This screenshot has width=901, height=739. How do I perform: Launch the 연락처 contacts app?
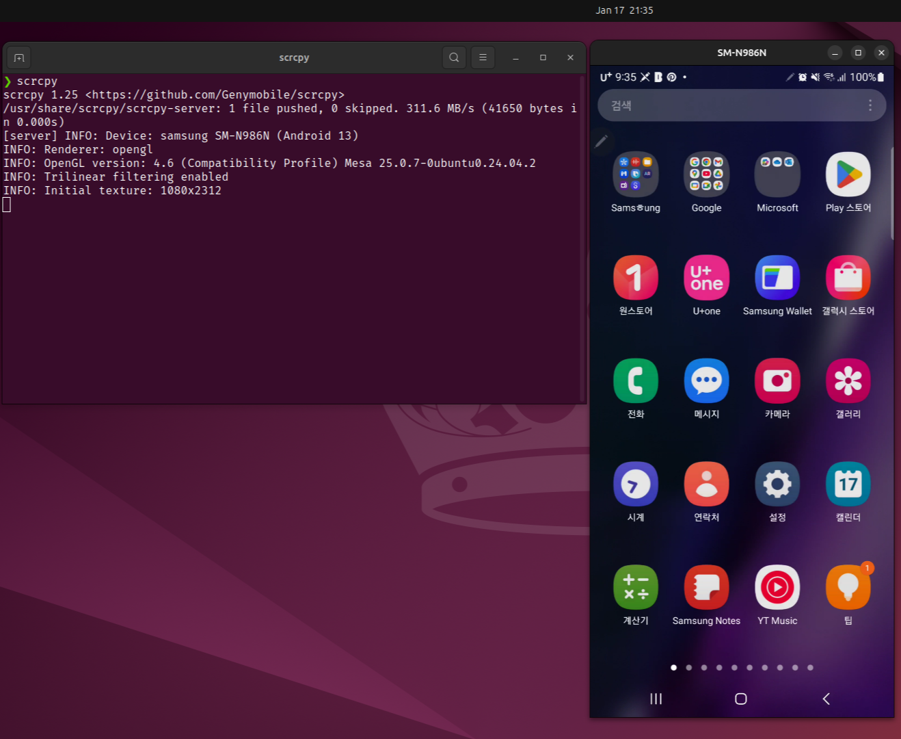(x=706, y=484)
